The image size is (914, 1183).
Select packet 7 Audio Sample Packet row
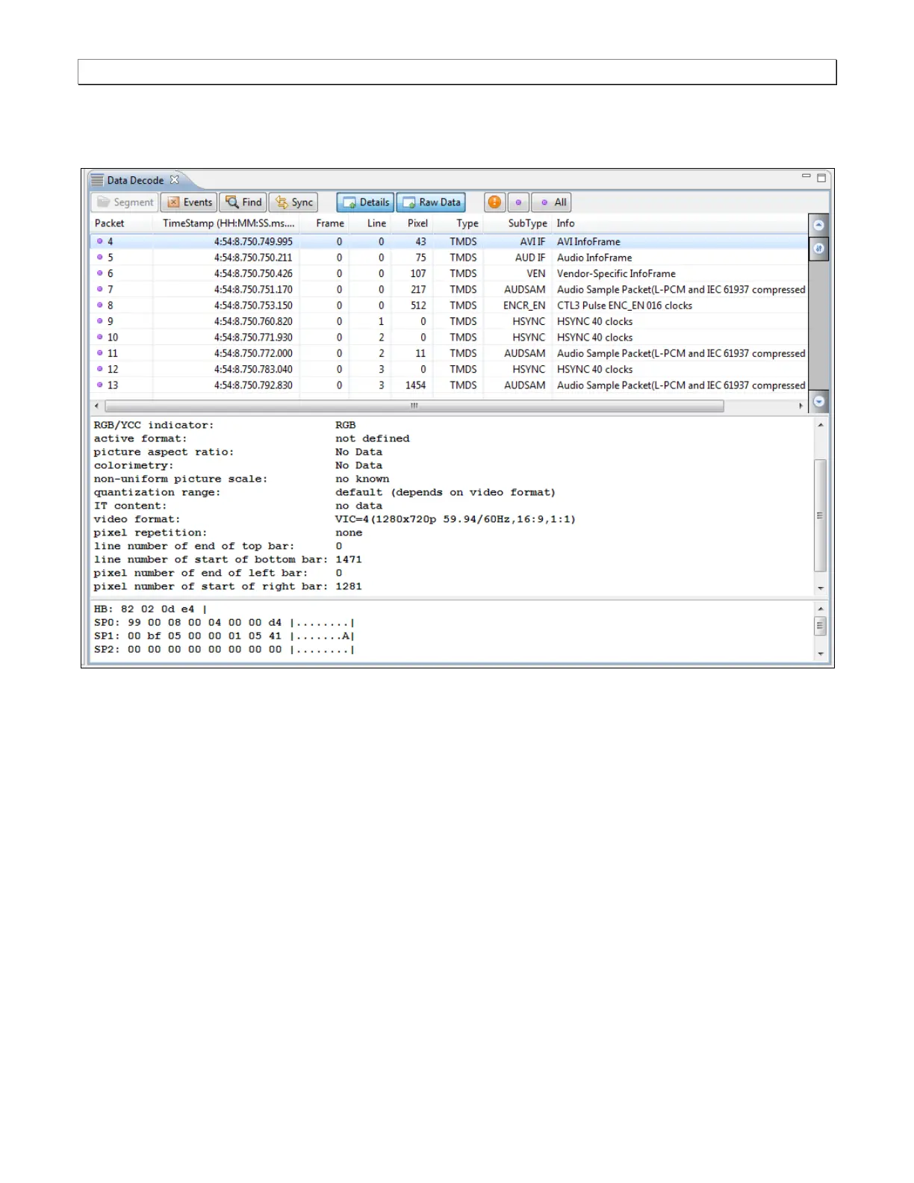tap(449, 290)
